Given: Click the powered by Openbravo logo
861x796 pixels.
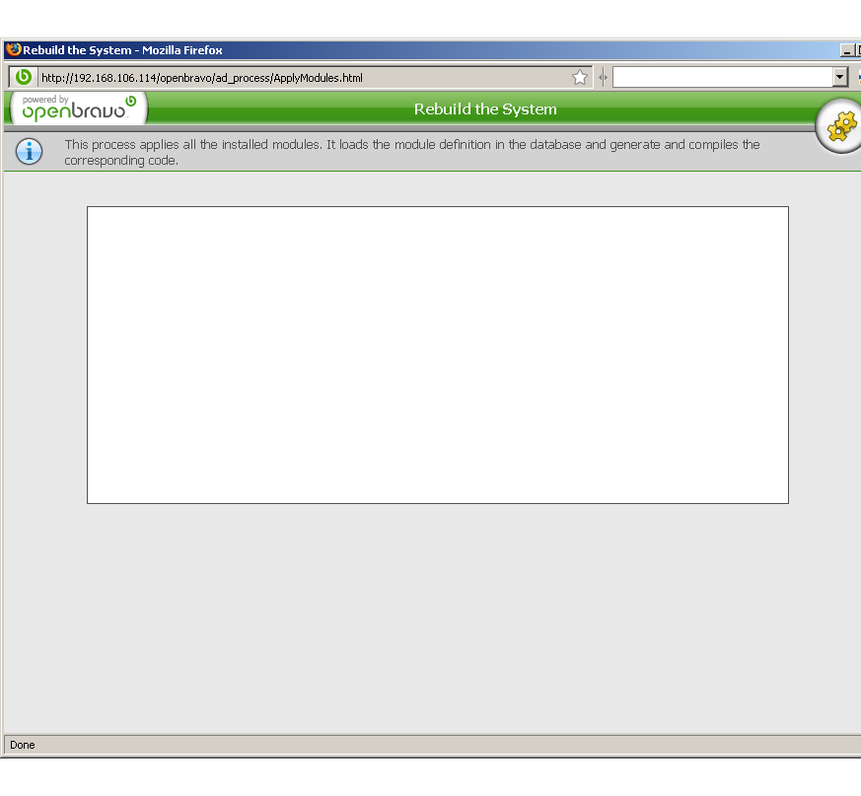Looking at the screenshot, I should pos(79,109).
